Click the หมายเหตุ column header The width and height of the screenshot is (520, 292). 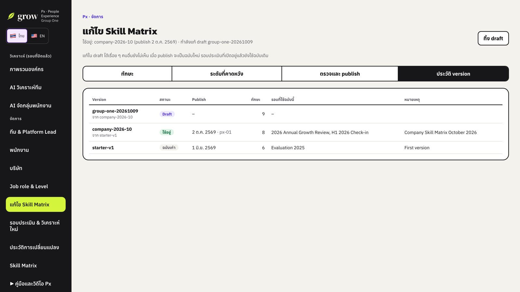pos(412,100)
